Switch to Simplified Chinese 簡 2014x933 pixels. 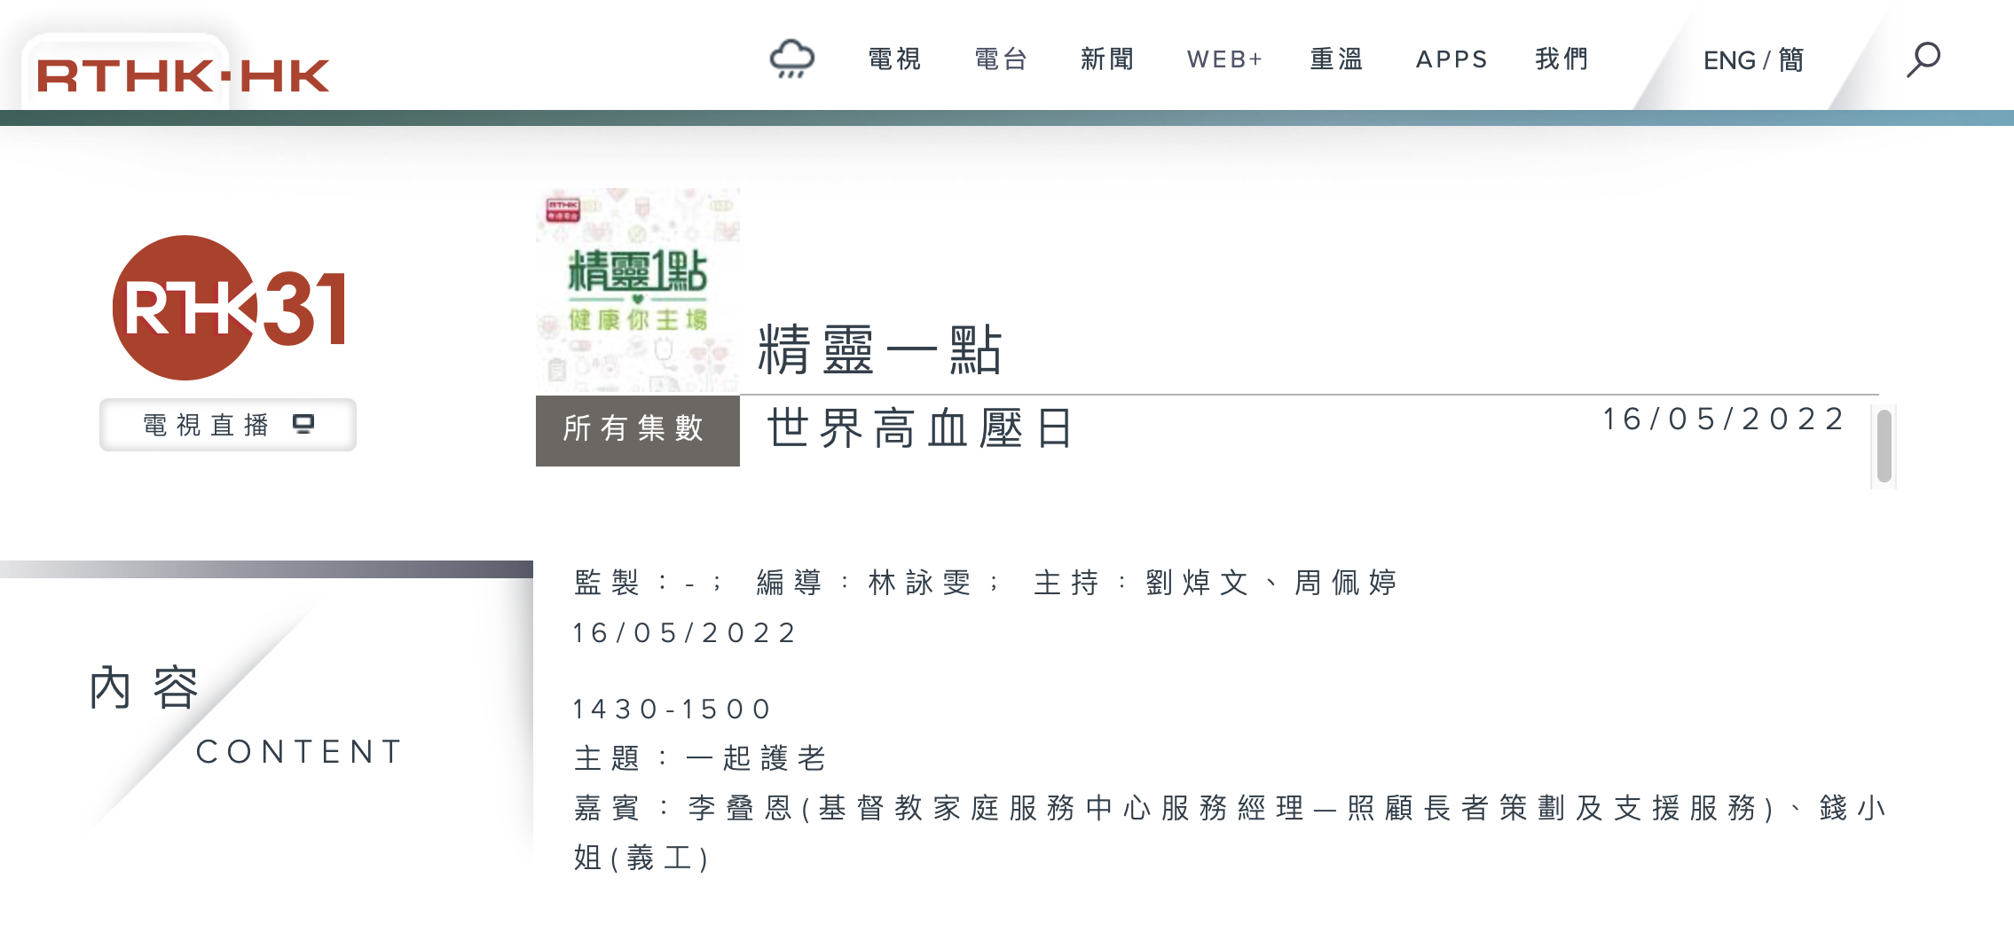[1791, 60]
